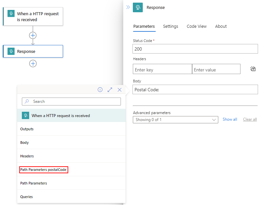This screenshot has height=205, width=265.
Task: Choose Path Parameters postalCode dynamic content
Action: coord(43,170)
